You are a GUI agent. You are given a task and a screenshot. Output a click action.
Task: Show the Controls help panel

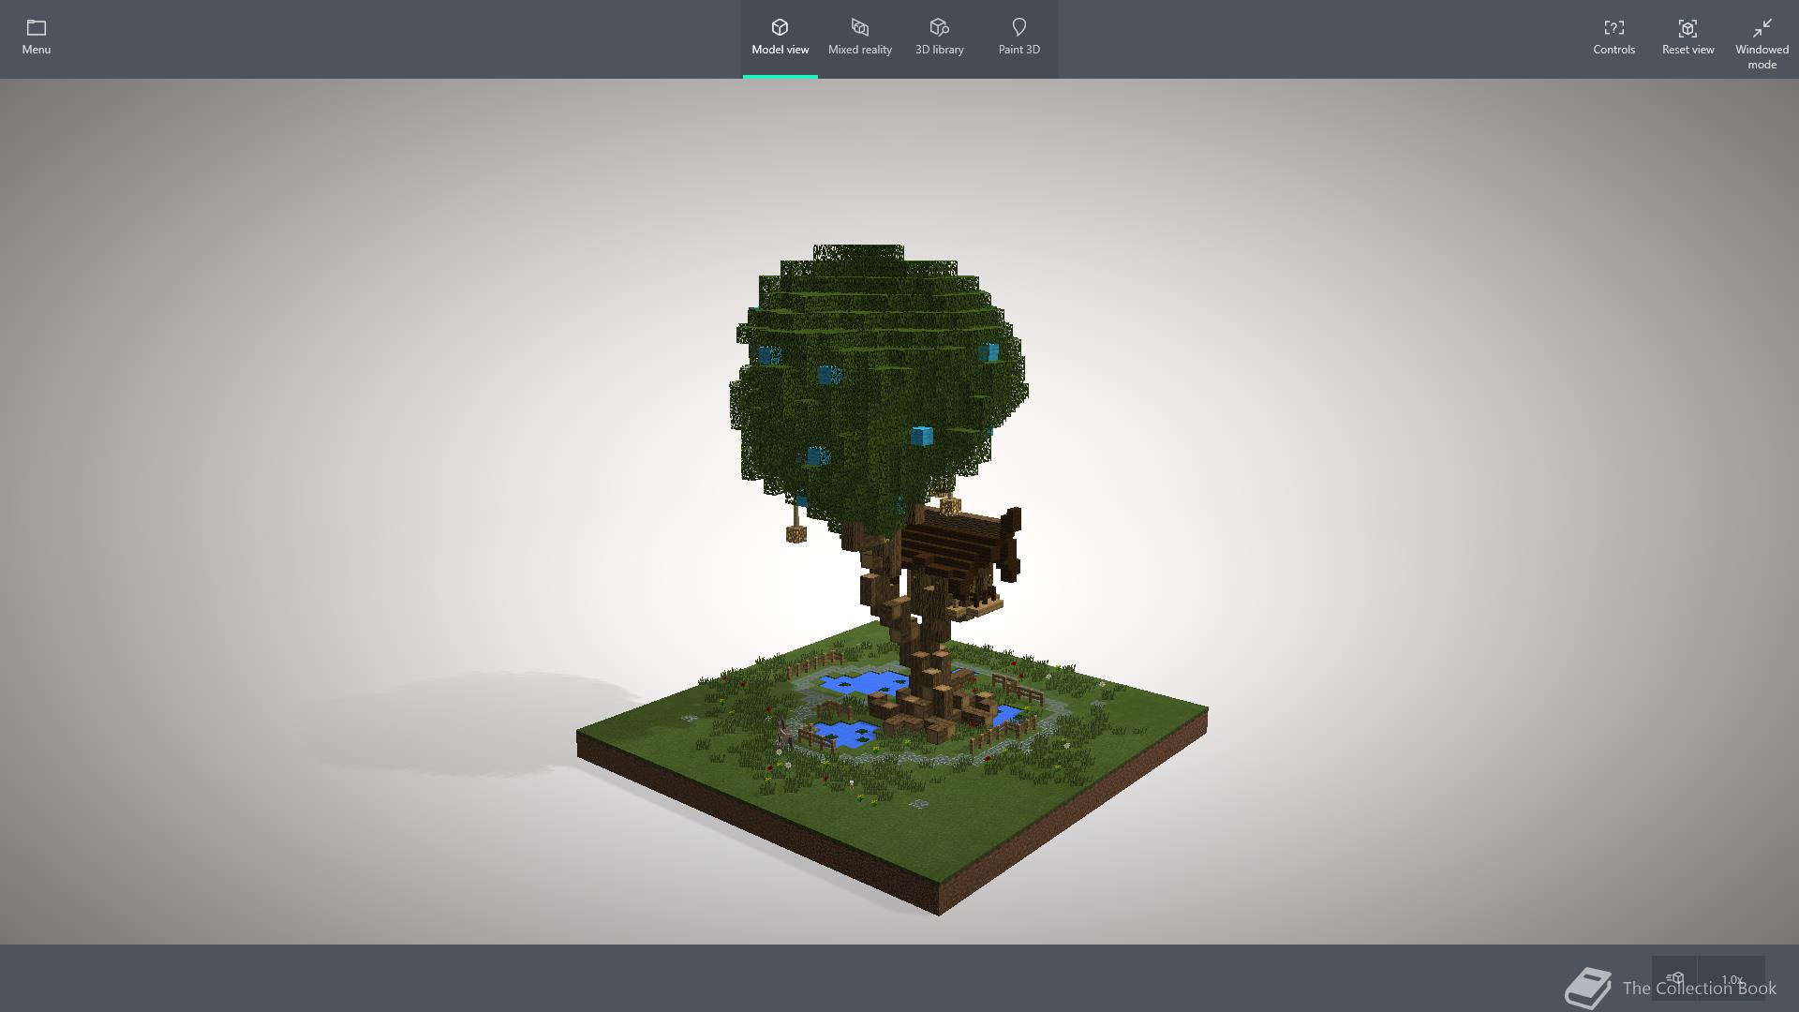click(1613, 37)
